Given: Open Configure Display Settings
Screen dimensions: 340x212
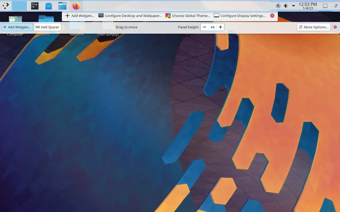Looking at the screenshot, I should 240,16.
